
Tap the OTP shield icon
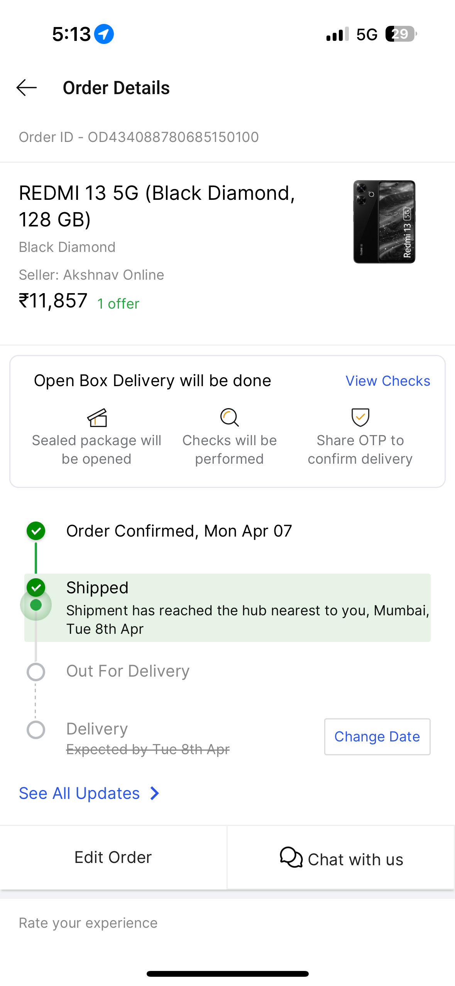tap(360, 417)
